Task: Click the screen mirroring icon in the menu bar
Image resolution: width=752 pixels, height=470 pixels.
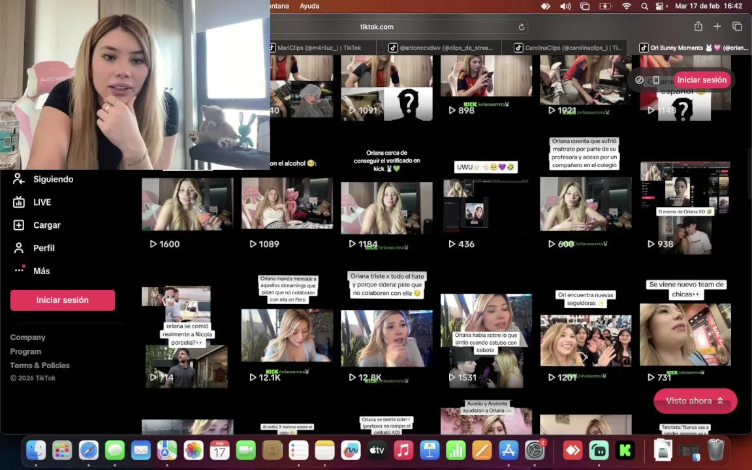Action: click(585, 7)
